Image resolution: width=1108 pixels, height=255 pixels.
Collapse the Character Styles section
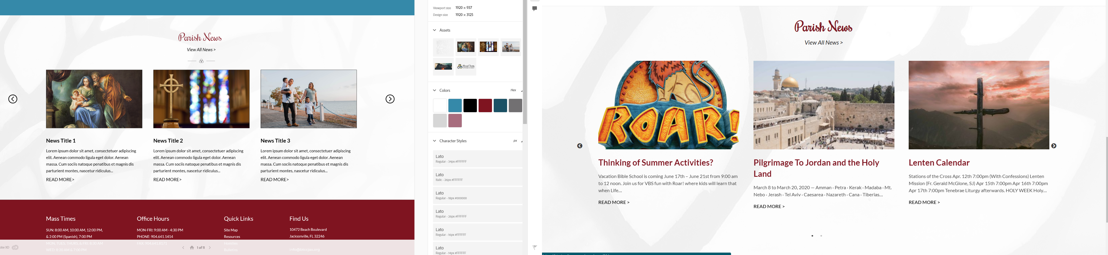[x=434, y=141]
